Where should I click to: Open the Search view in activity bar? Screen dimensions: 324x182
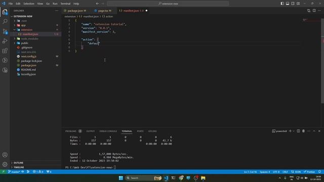5,21
